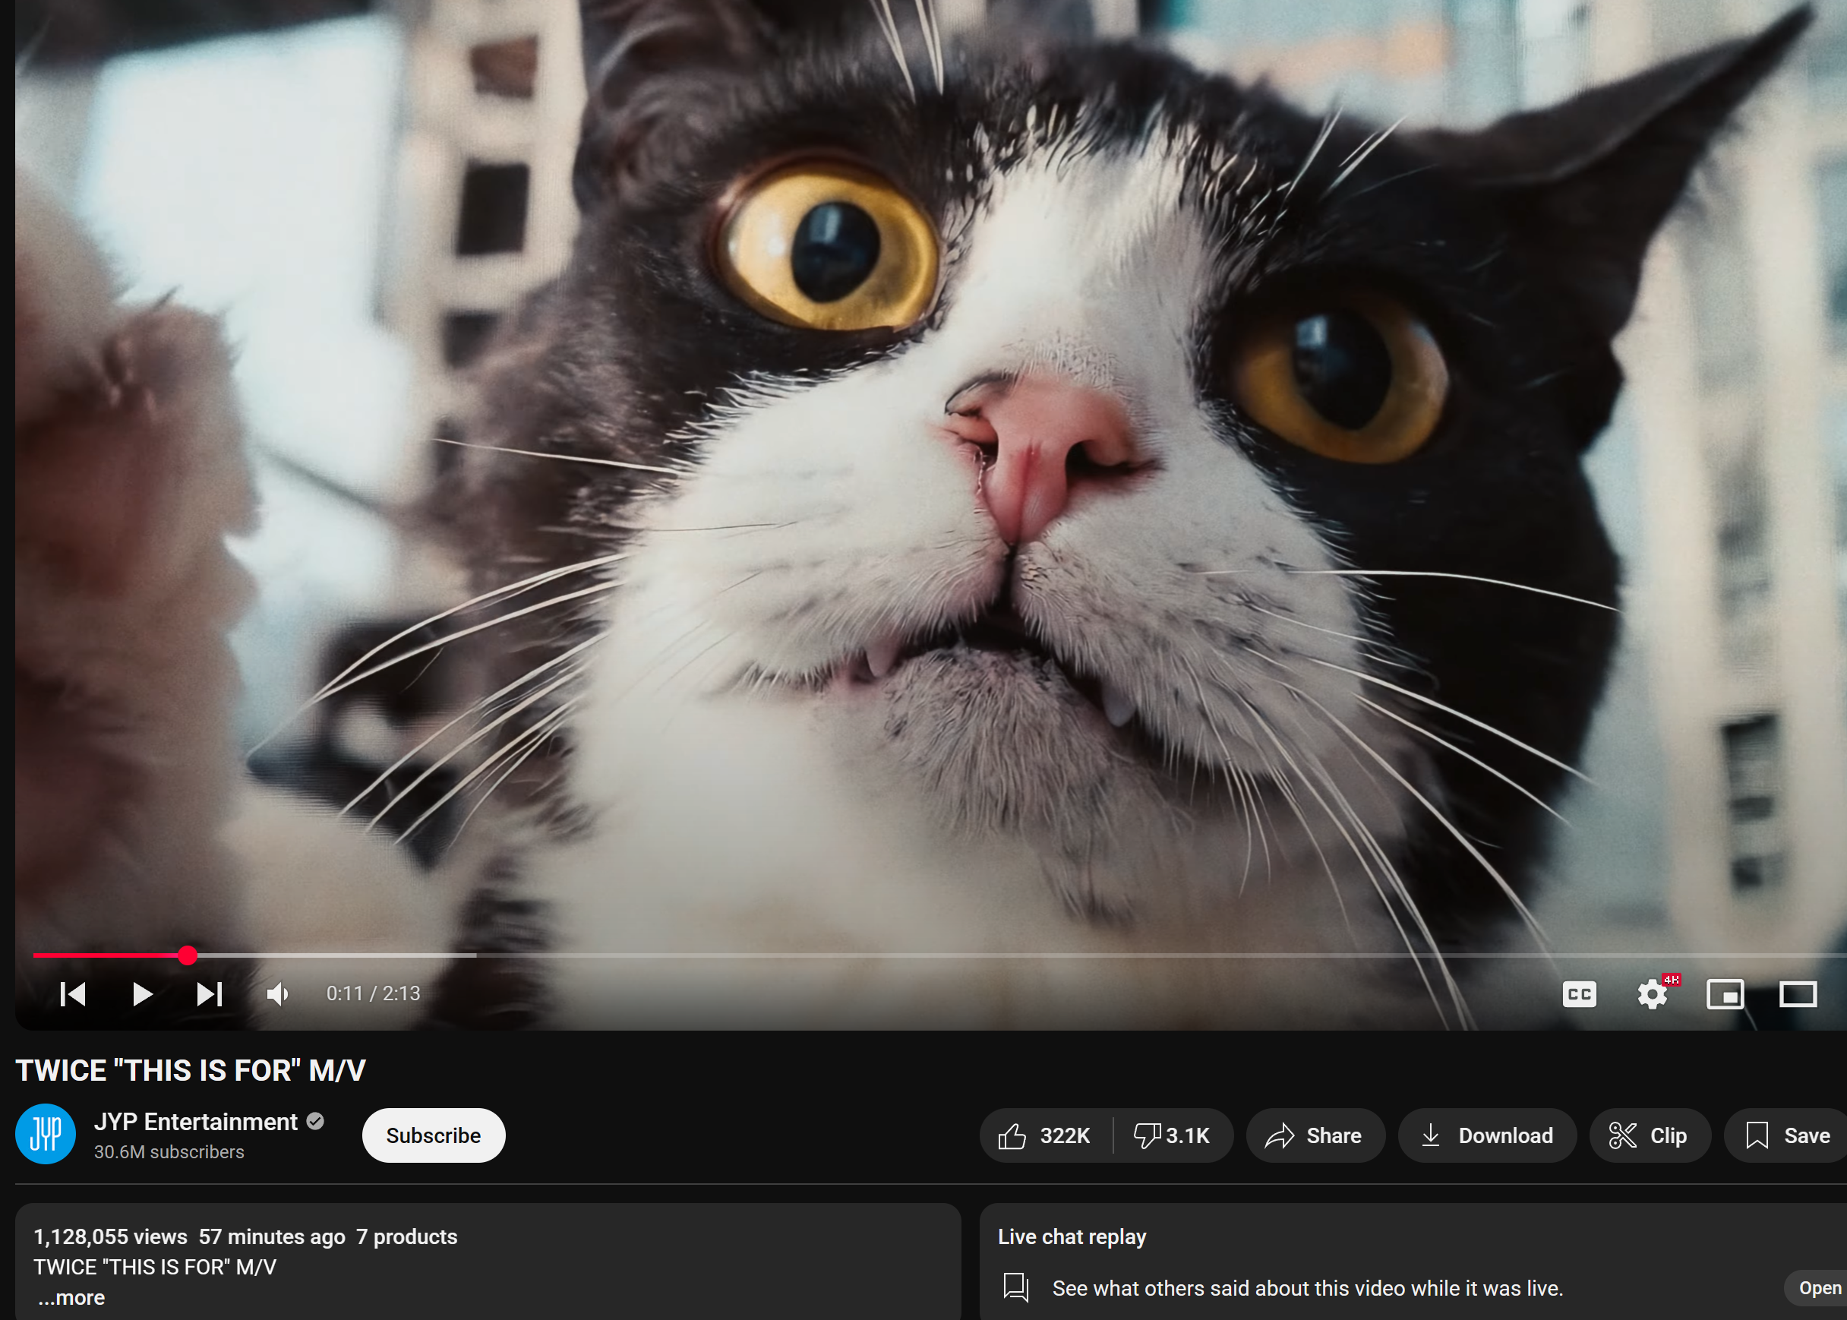Screen dimensions: 1847x1320
Task: Click the 1,128,055 views count
Action: pyautogui.click(x=111, y=1236)
